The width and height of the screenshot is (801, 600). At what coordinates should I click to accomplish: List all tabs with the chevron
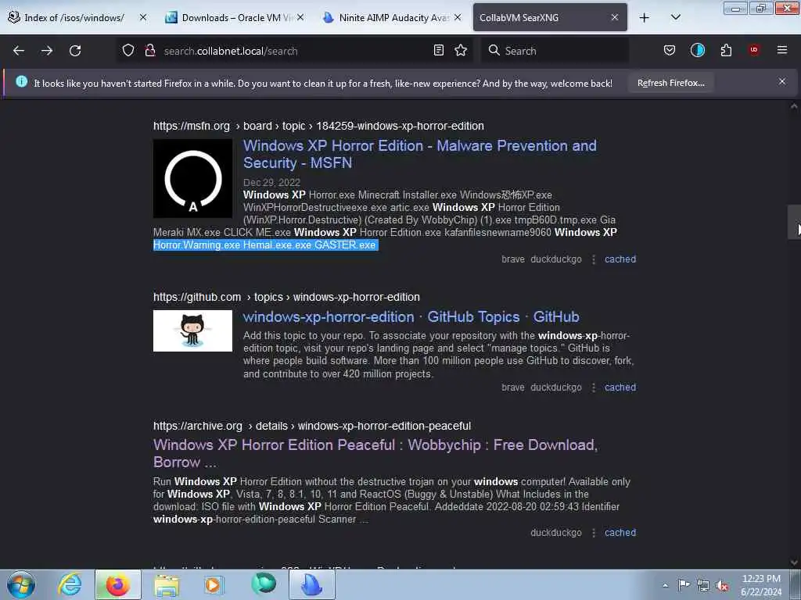pyautogui.click(x=675, y=17)
